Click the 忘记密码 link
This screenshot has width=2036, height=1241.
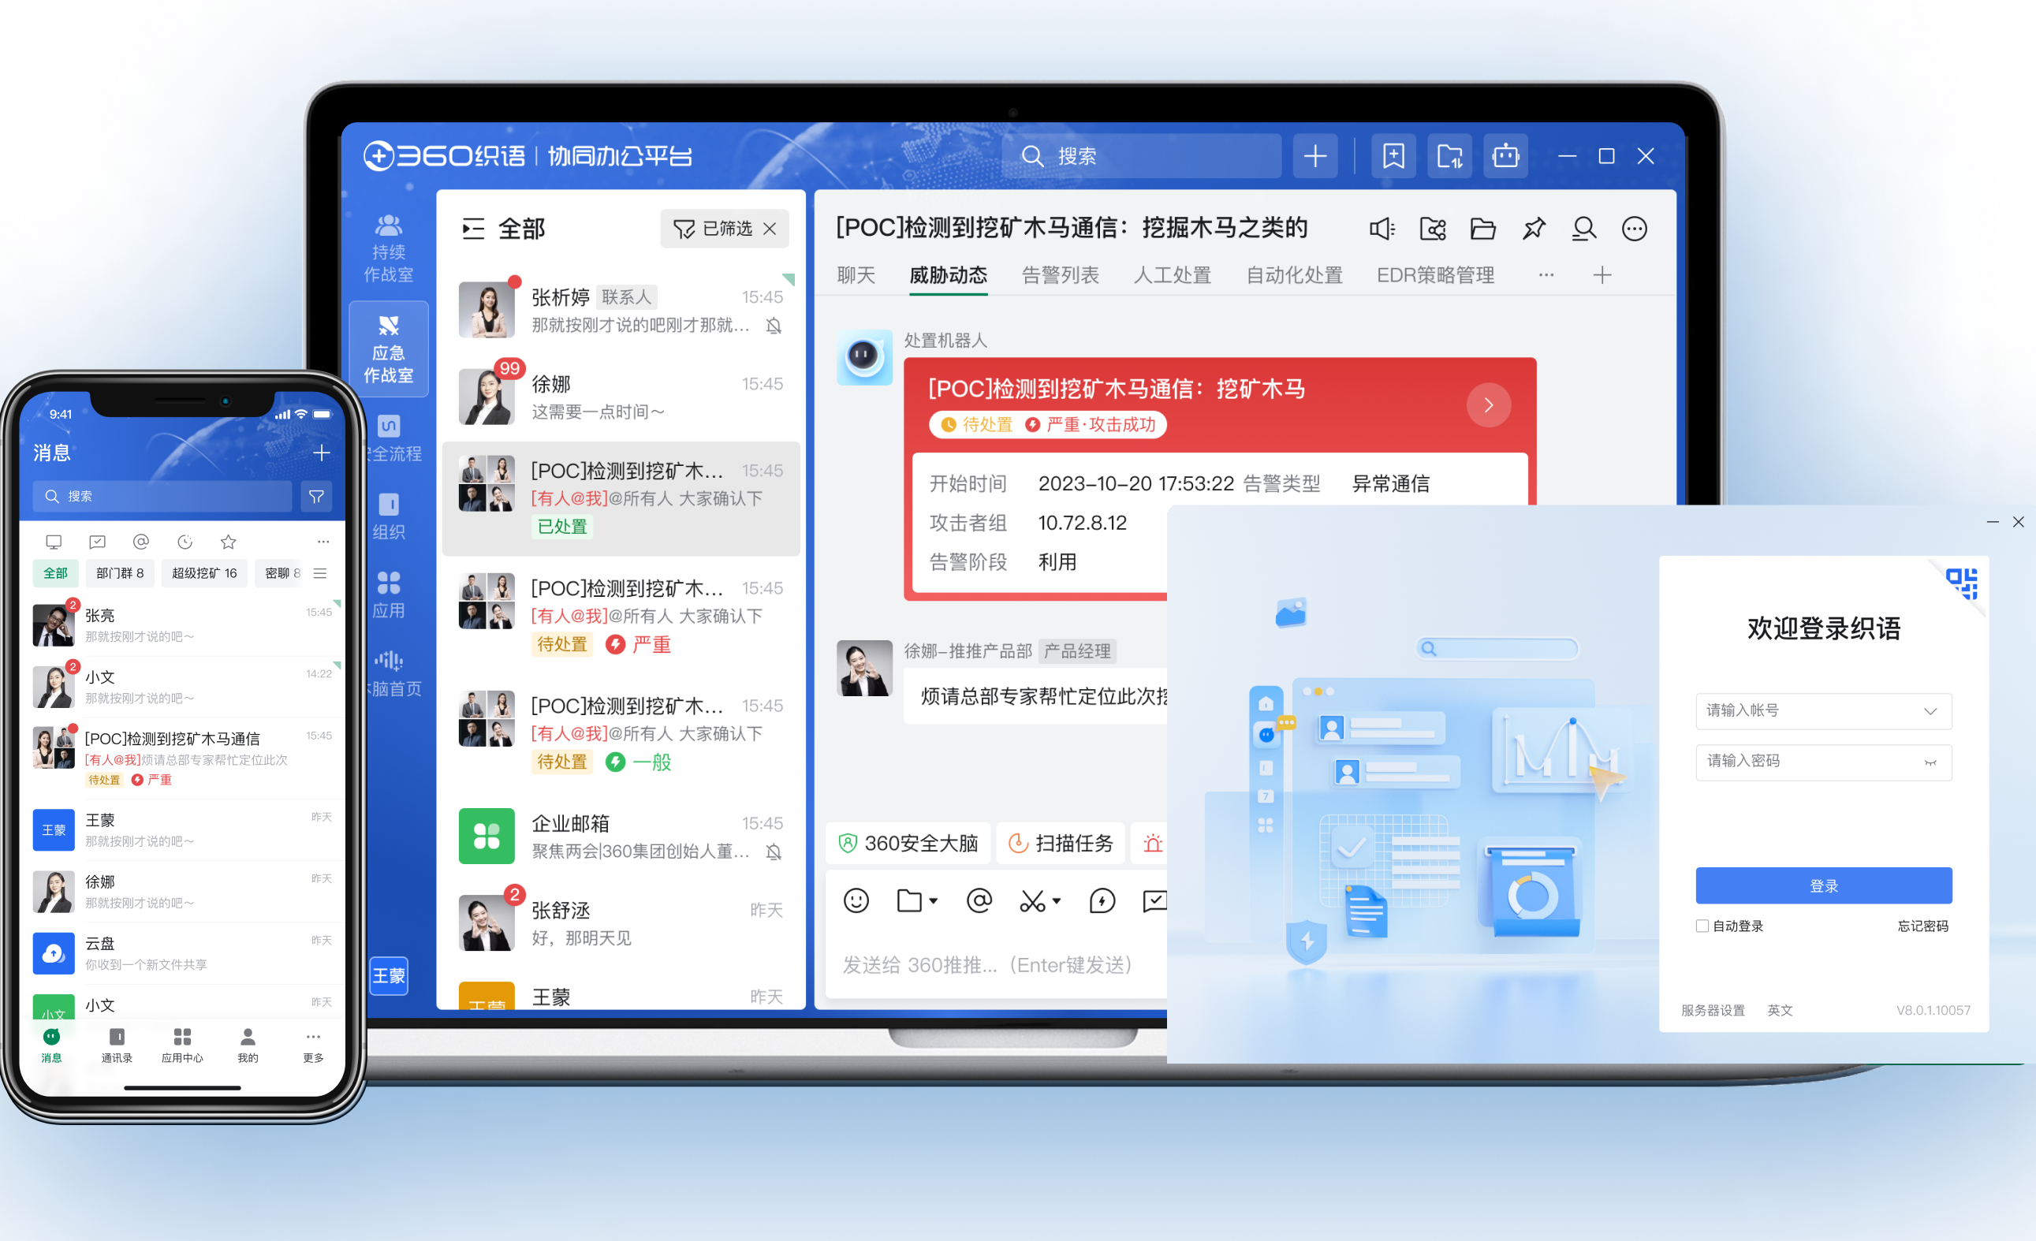click(x=1922, y=926)
